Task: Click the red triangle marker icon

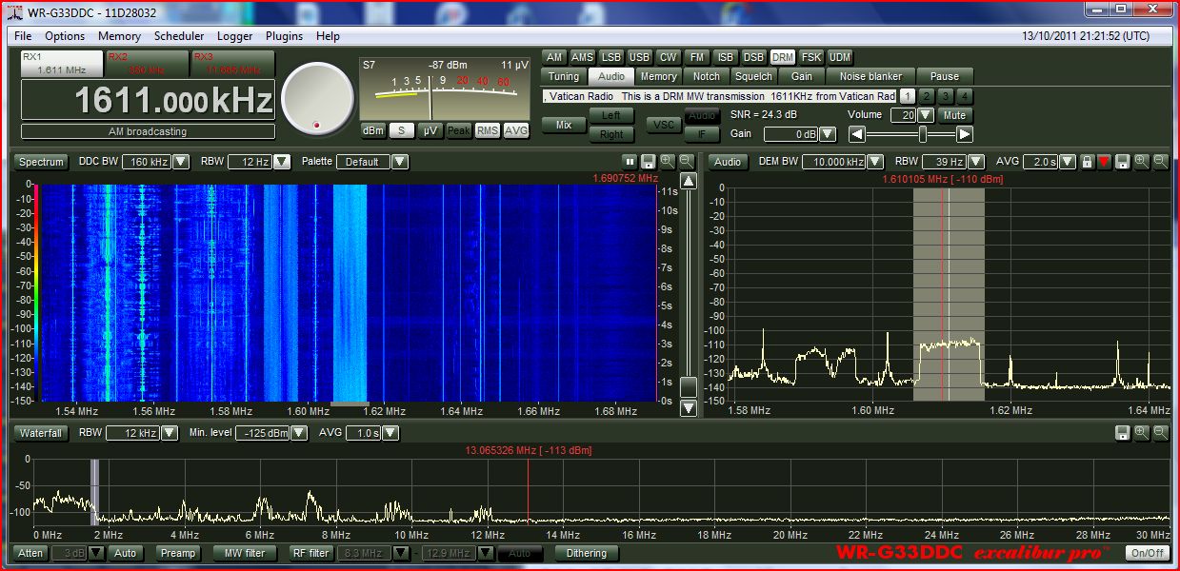Action: click(1105, 162)
